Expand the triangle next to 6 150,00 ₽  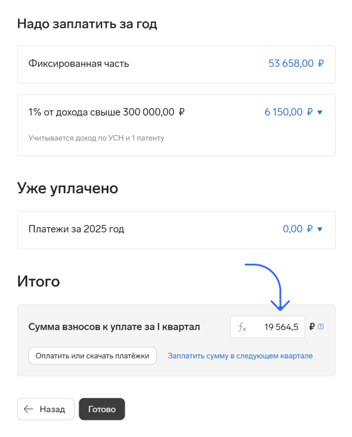tap(320, 112)
